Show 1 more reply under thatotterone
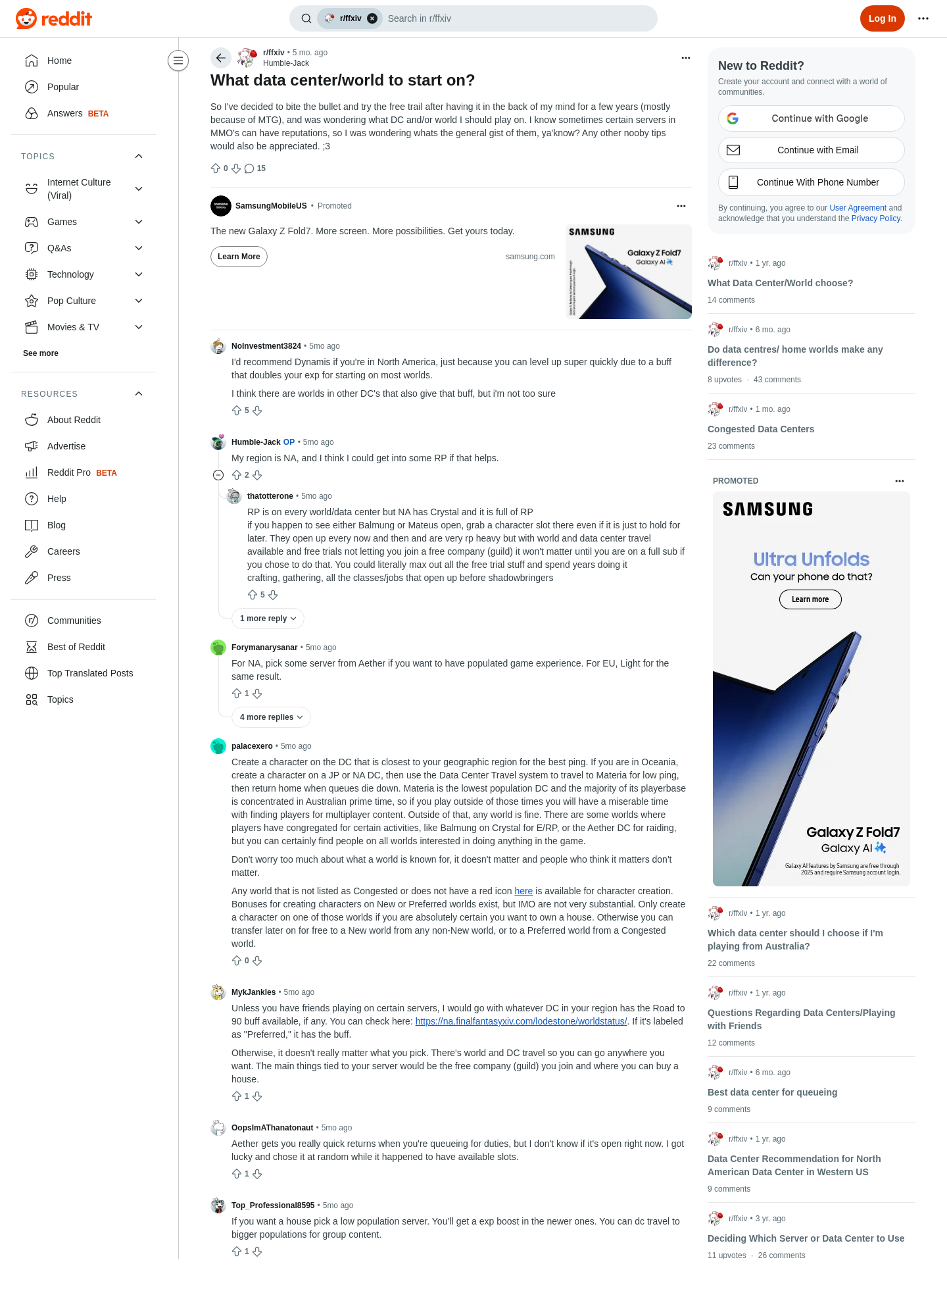The image size is (947, 1316). 268,619
